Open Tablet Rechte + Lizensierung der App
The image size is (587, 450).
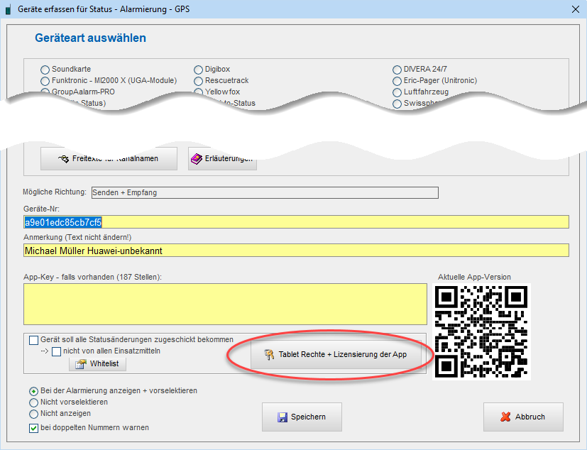pyautogui.click(x=336, y=354)
